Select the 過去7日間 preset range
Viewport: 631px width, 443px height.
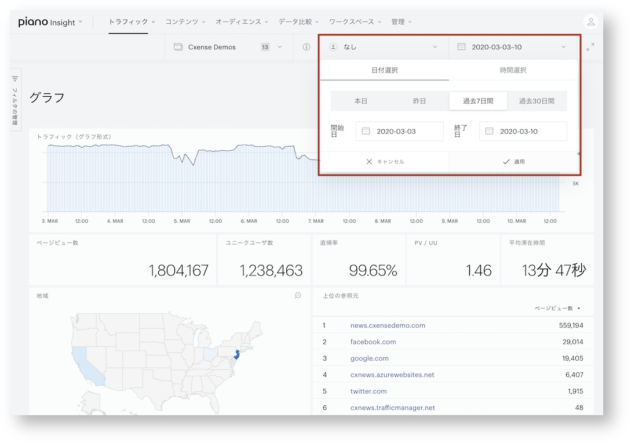[x=478, y=101]
